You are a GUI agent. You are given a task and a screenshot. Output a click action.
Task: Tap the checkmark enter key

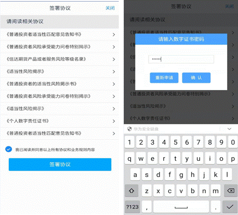click(x=230, y=207)
